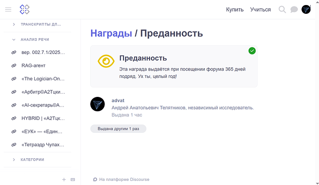The height and width of the screenshot is (185, 319).
Task: Click the plus icon at sidebar bottom
Action: tap(64, 179)
